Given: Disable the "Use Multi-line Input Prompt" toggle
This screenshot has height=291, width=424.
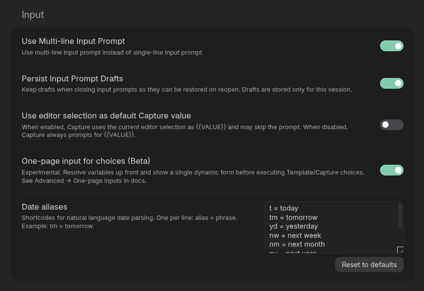Looking at the screenshot, I should [392, 46].
